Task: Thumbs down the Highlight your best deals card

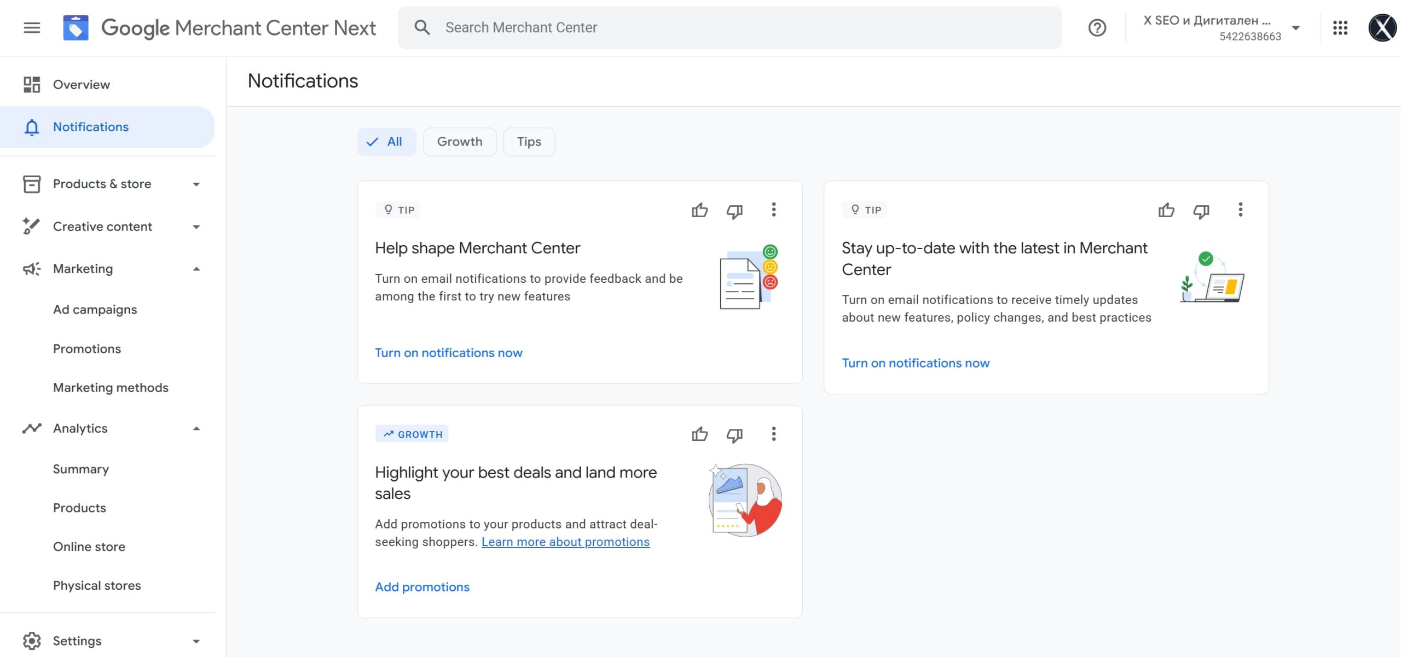Action: coord(734,435)
